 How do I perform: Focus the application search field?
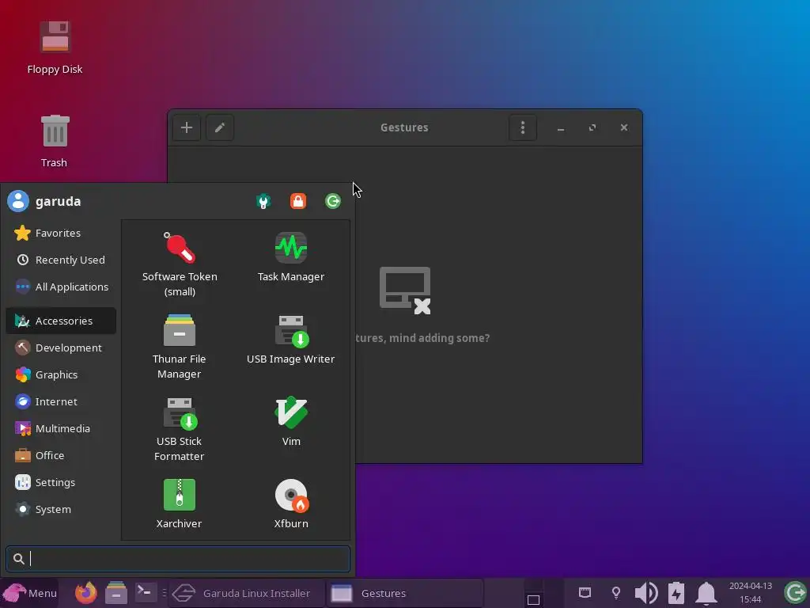[x=178, y=559]
